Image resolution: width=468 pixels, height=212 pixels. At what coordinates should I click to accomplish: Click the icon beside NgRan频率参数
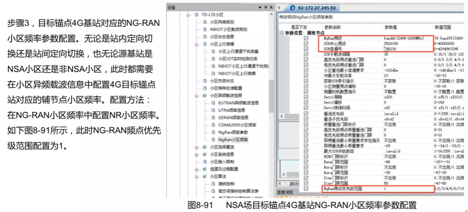213,132
